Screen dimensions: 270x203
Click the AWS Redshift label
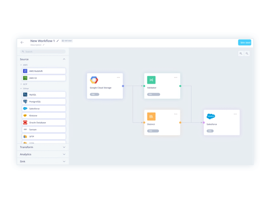pos(36,71)
